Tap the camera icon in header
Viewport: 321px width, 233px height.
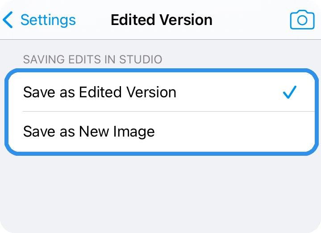tap(302, 20)
